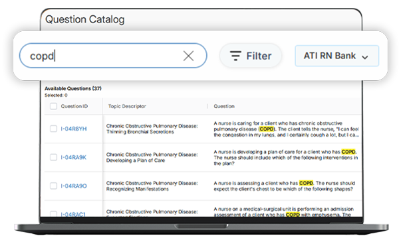Check the box for question I-04RA9K
This screenshot has width=399, height=244.
[53, 157]
